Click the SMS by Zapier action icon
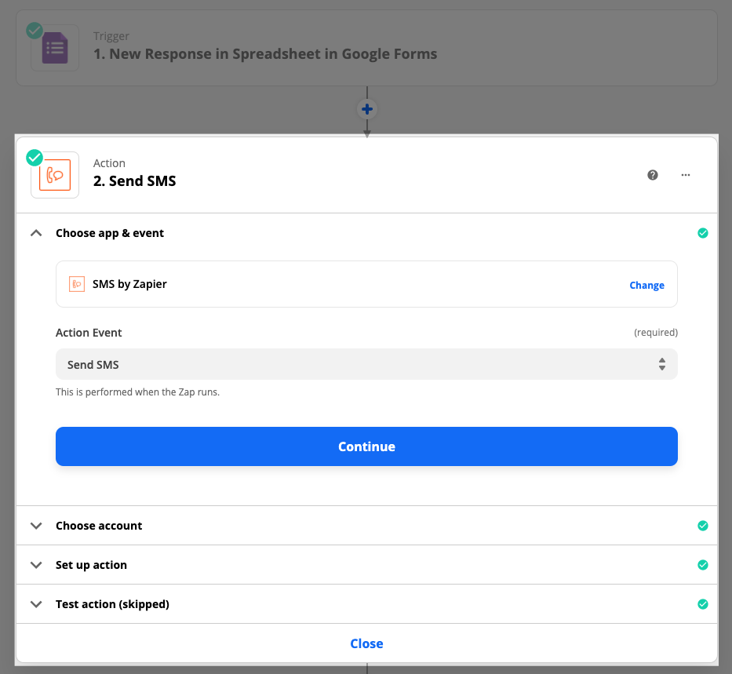Screen dimensions: 732x674 (55, 175)
